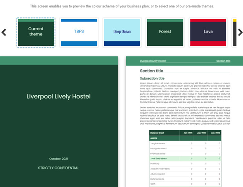
Task: Click the Jan-2021 column header
Action: [188, 133]
